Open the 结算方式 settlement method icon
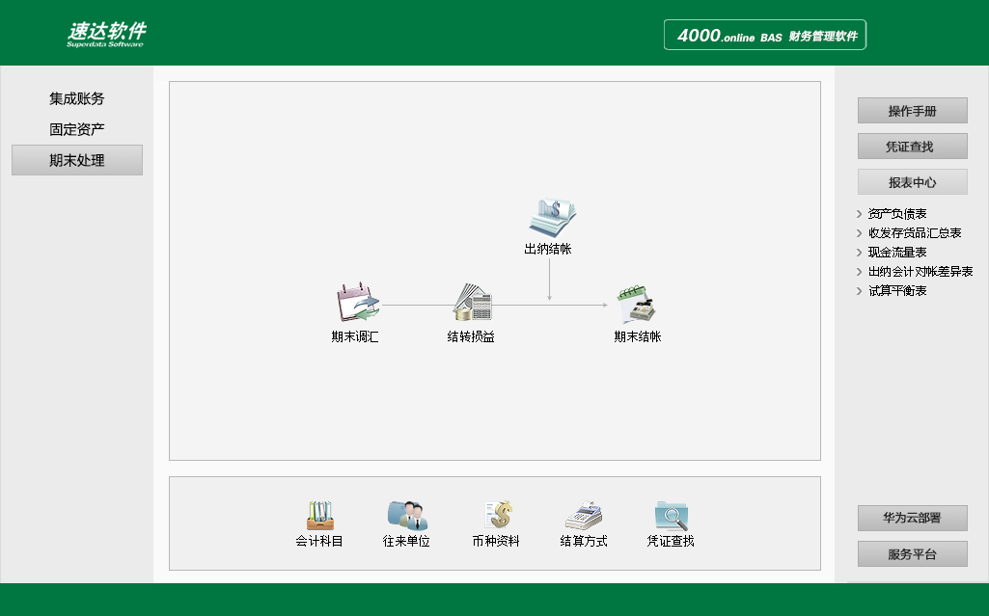989x616 pixels. click(582, 516)
